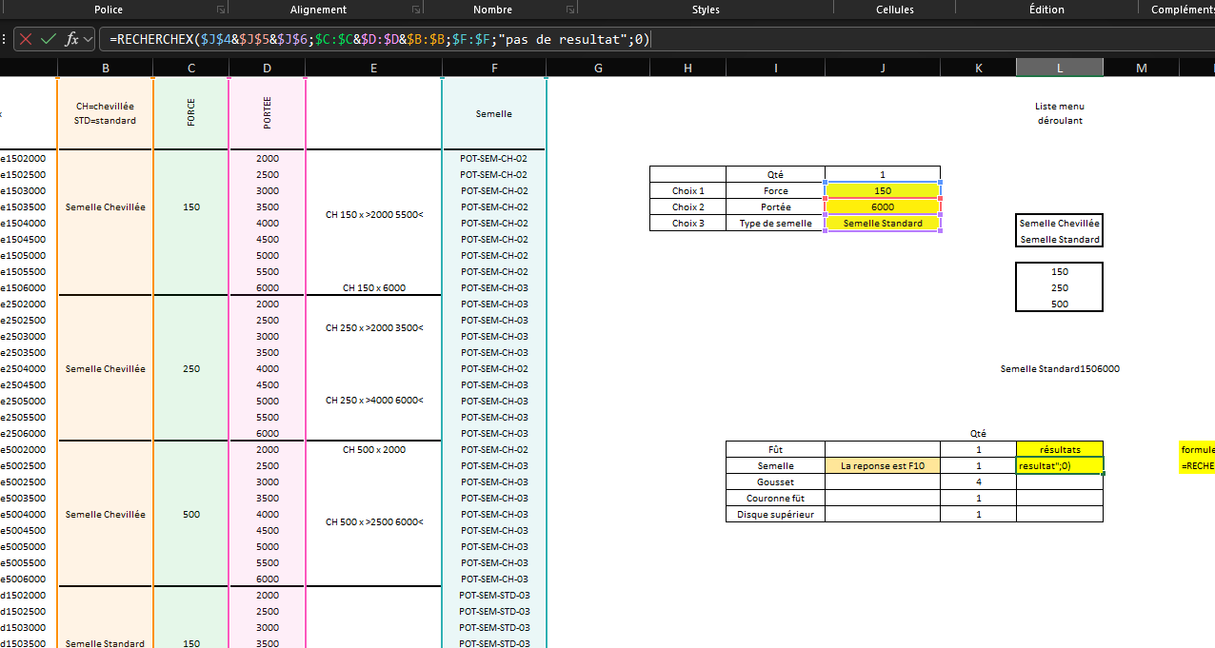Expand the dropdown arrow beside the fx icon
1215x648 pixels.
(89, 39)
